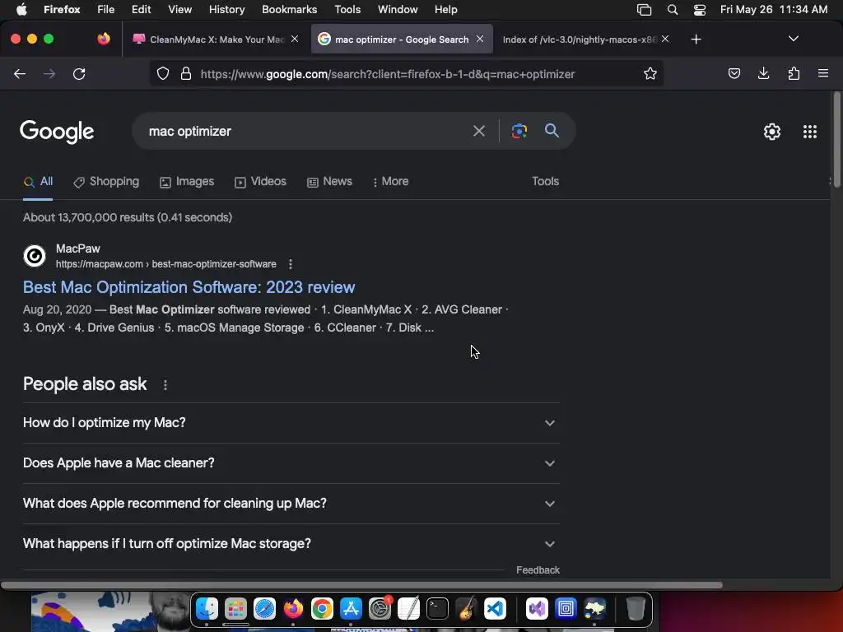Open the Firefox View pinned tab

click(104, 39)
